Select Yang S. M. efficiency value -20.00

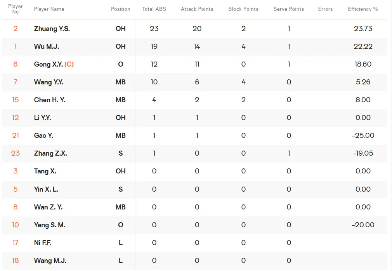click(x=363, y=225)
